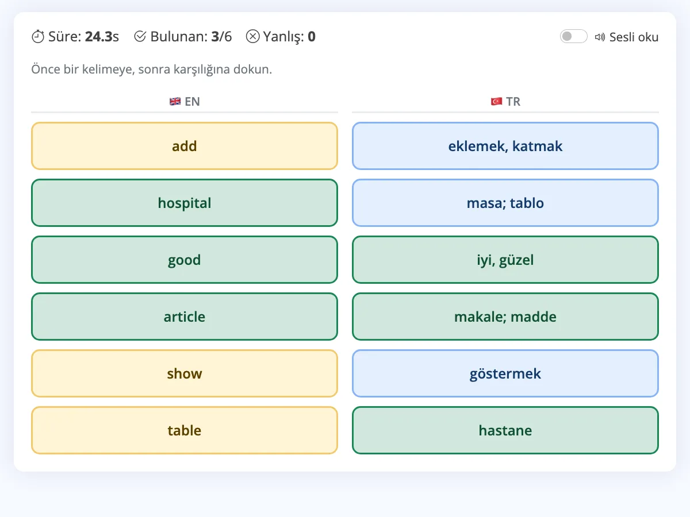Click the checkmark icon beside Bulunan
Image resolution: width=690 pixels, height=517 pixels.
coord(140,37)
